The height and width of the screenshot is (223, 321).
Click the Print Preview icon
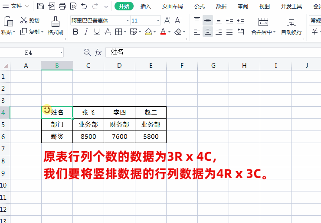[x=73, y=6]
